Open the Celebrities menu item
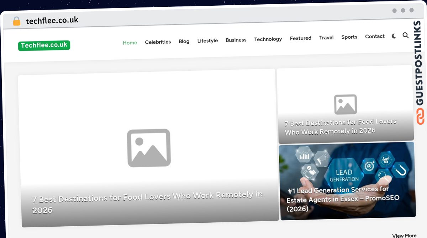Image resolution: width=427 pixels, height=238 pixels. pyautogui.click(x=158, y=42)
